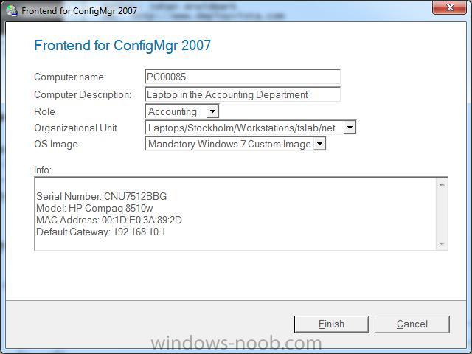Close the Frontend for ConfigMgr window

coord(449,7)
